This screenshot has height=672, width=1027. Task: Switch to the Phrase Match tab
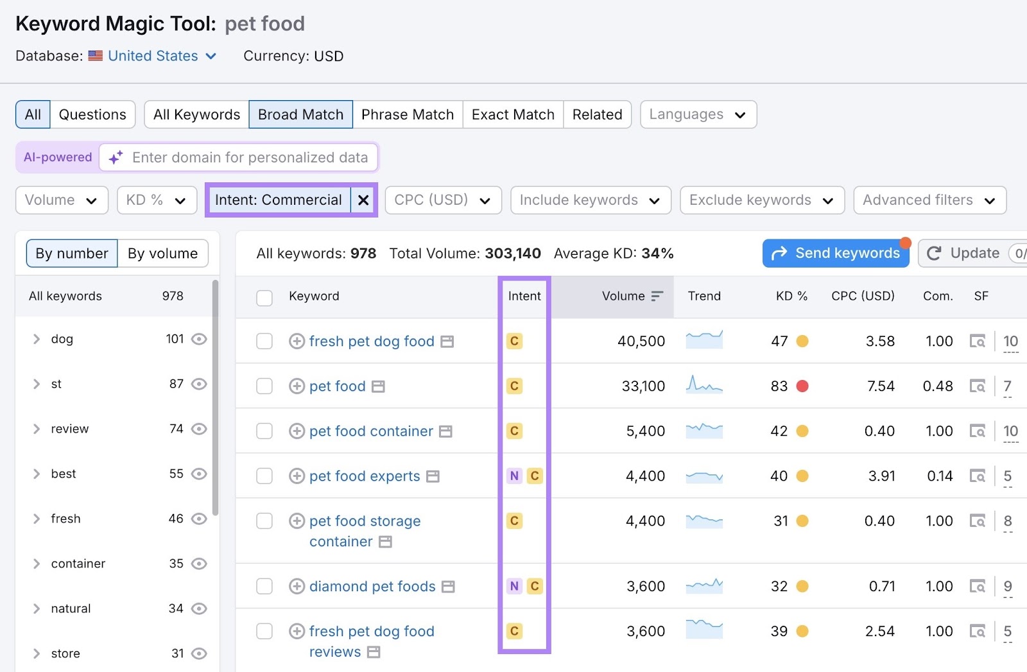[x=408, y=114]
